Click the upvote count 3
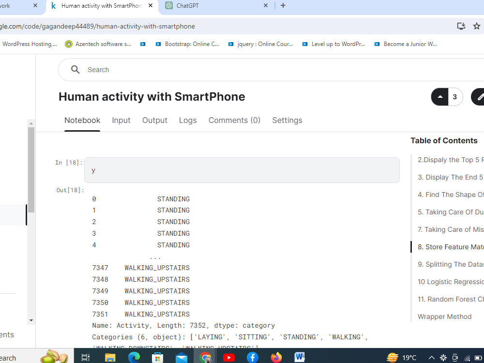Viewport: 484px width, 363px height. [454, 97]
